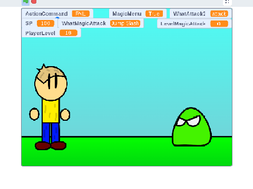Click the attack value badge
The image size is (253, 189).
pos(219,14)
